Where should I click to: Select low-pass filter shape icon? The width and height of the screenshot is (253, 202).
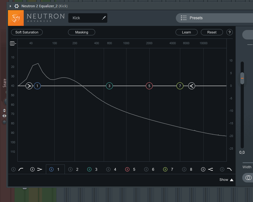[230, 169]
